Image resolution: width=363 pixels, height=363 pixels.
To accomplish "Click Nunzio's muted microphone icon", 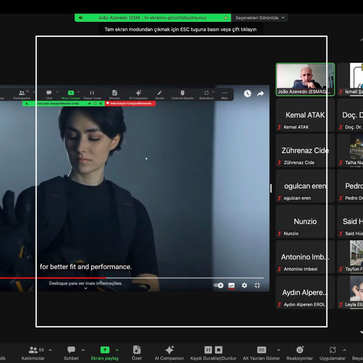I will point(279,233).
